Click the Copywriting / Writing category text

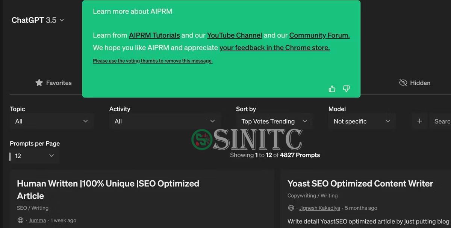pos(313,195)
